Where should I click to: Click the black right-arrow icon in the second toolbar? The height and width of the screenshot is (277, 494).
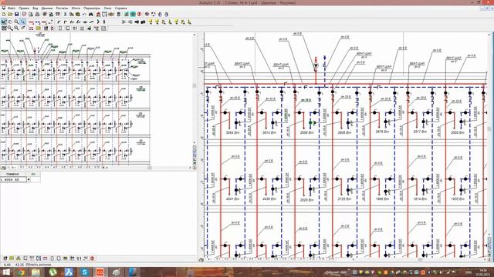[x=137, y=22]
